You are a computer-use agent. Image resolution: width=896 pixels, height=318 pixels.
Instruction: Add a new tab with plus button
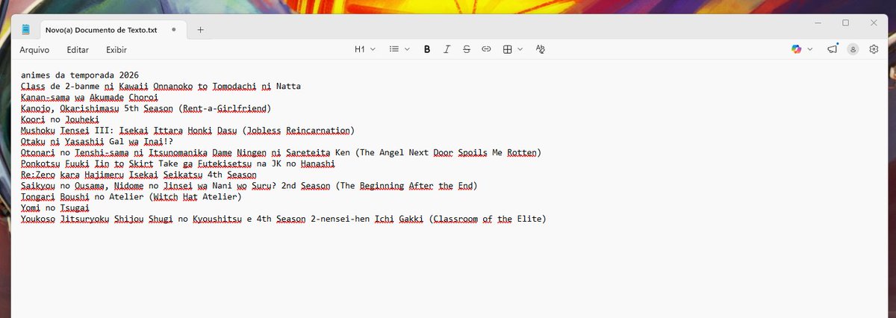click(201, 30)
